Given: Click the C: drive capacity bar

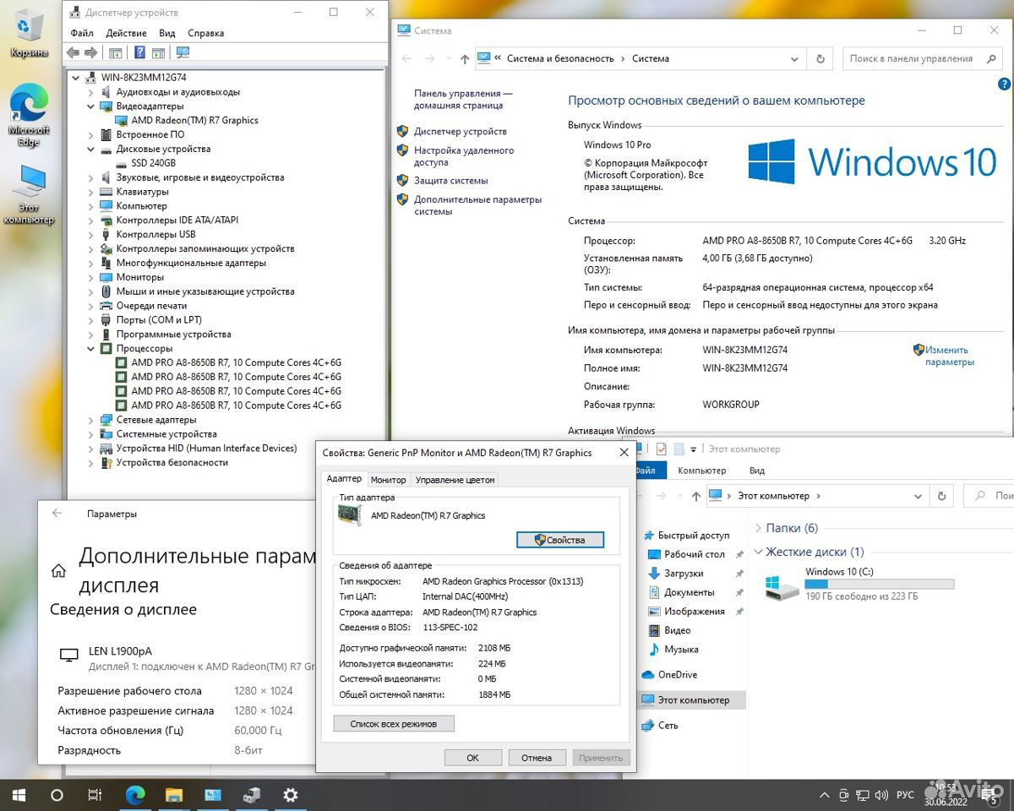Looking at the screenshot, I should click(x=880, y=584).
